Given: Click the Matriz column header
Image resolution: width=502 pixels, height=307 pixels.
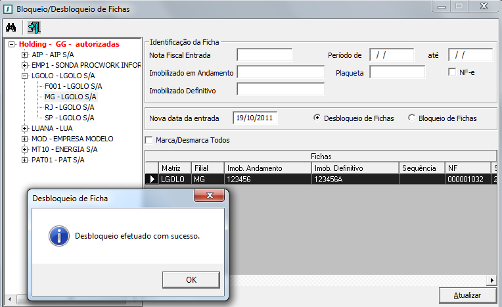Looking at the screenshot, I should coord(175,168).
